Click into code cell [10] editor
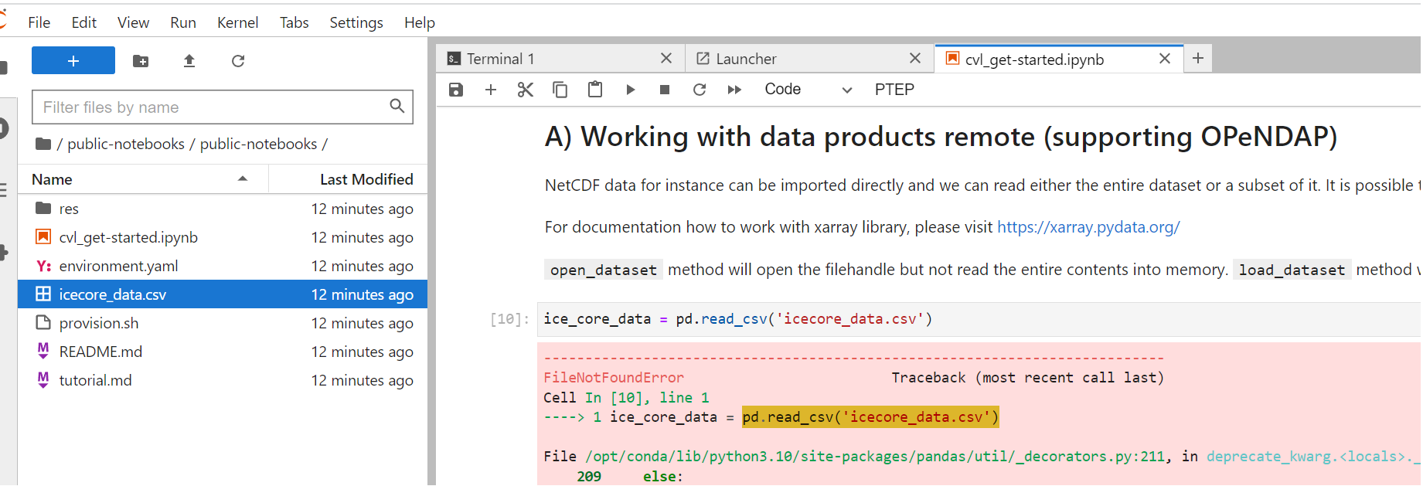Screen dimensions: 1423x486 [979, 319]
